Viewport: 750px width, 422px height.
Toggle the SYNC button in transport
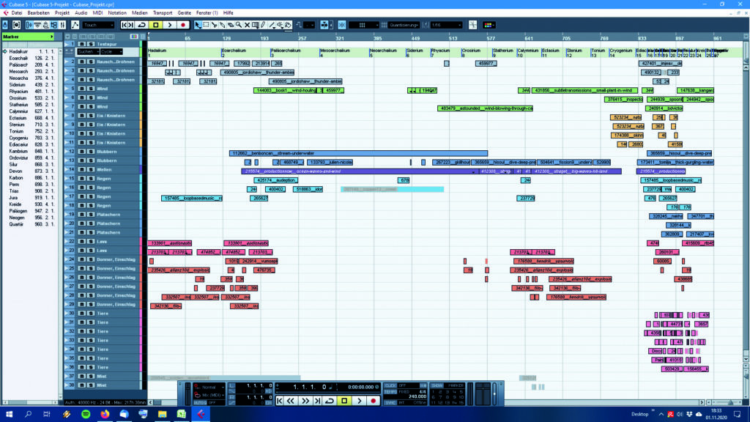[391, 403]
